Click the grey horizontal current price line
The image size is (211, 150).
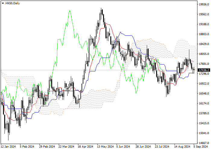(99, 70)
